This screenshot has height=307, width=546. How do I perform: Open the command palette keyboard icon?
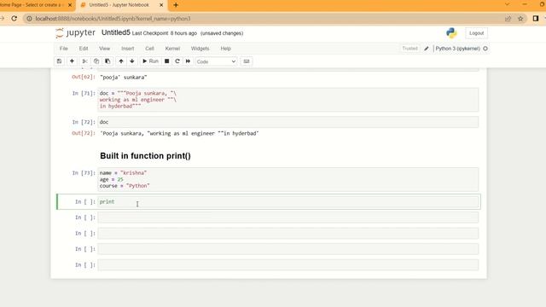[x=247, y=61]
